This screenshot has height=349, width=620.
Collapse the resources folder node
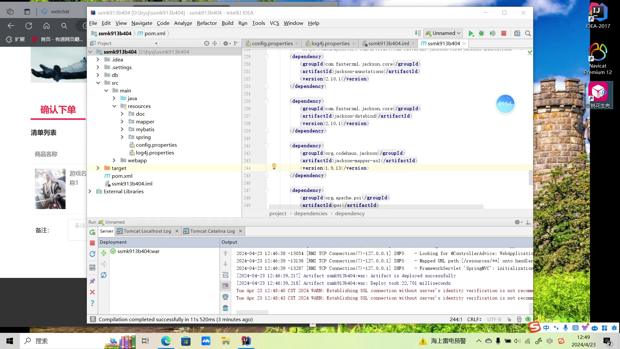click(114, 106)
